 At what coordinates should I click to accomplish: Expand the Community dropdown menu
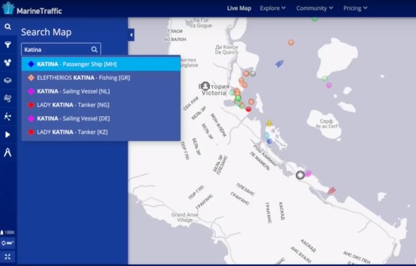pyautogui.click(x=315, y=8)
